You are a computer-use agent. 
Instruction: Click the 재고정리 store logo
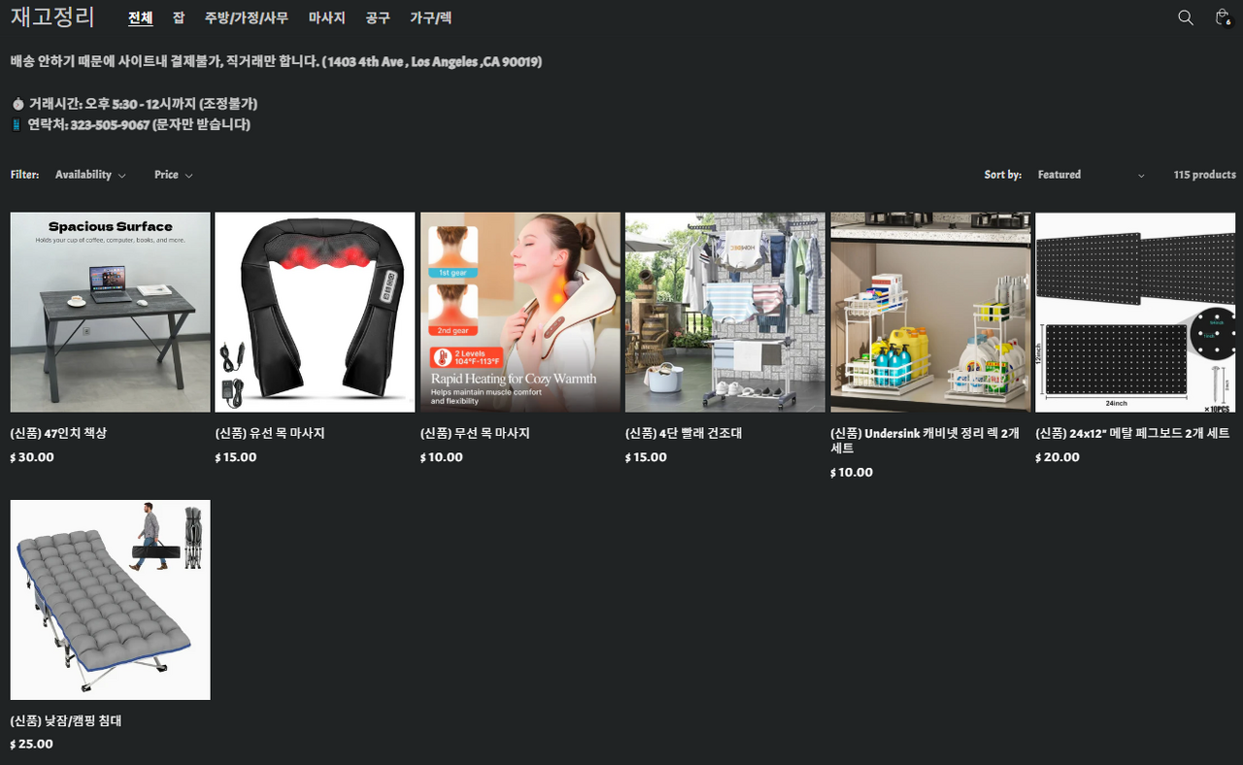click(52, 17)
